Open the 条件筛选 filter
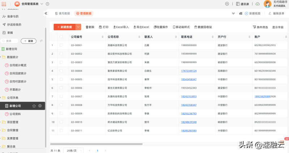This screenshot has height=153, width=289. [x=260, y=27]
